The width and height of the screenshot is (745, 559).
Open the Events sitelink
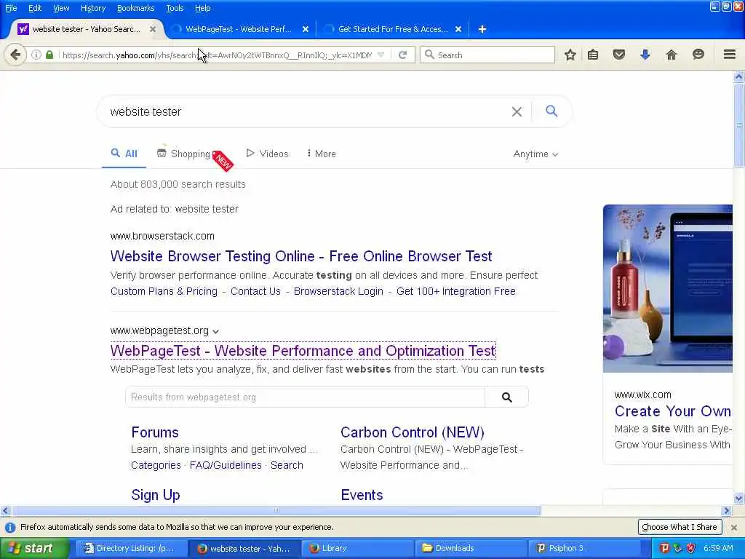362,495
